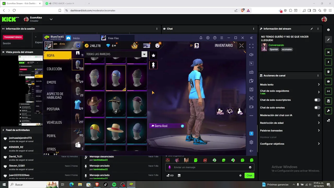334x188 pixels.
Task: Edit stream info via pencil icon in panel header
Action: (x=312, y=29)
